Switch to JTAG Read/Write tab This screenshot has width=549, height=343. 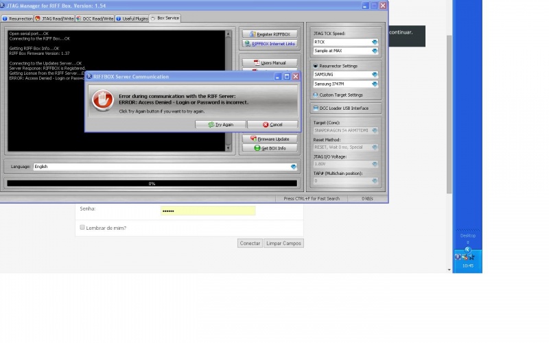[54, 19]
